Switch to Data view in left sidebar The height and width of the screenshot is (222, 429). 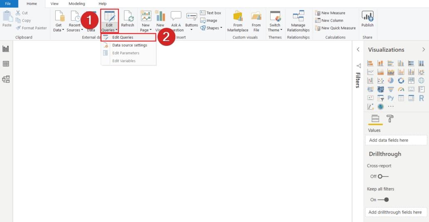(x=6, y=64)
